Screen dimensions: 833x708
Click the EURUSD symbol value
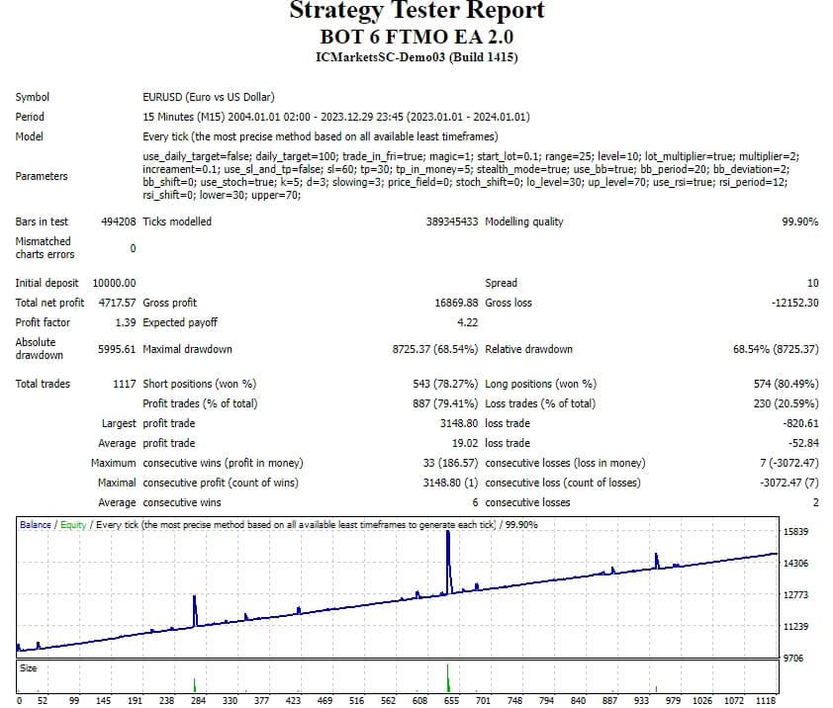coord(208,97)
